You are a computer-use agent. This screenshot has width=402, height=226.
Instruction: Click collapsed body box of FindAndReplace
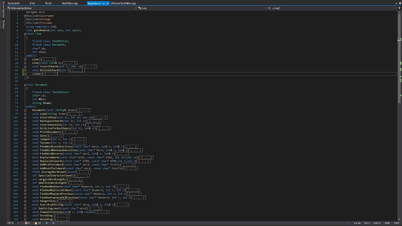pyautogui.click(x=122, y=187)
